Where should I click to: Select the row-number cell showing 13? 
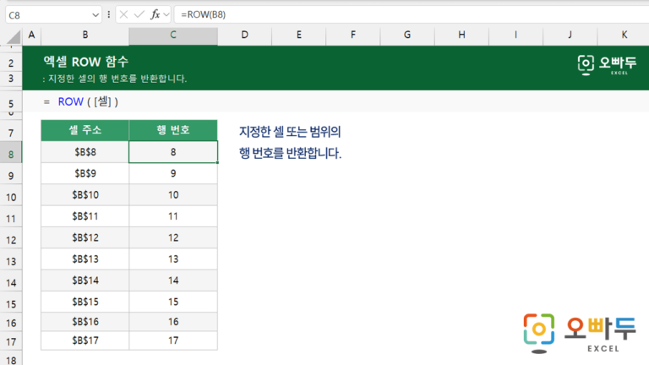pyautogui.click(x=173, y=259)
